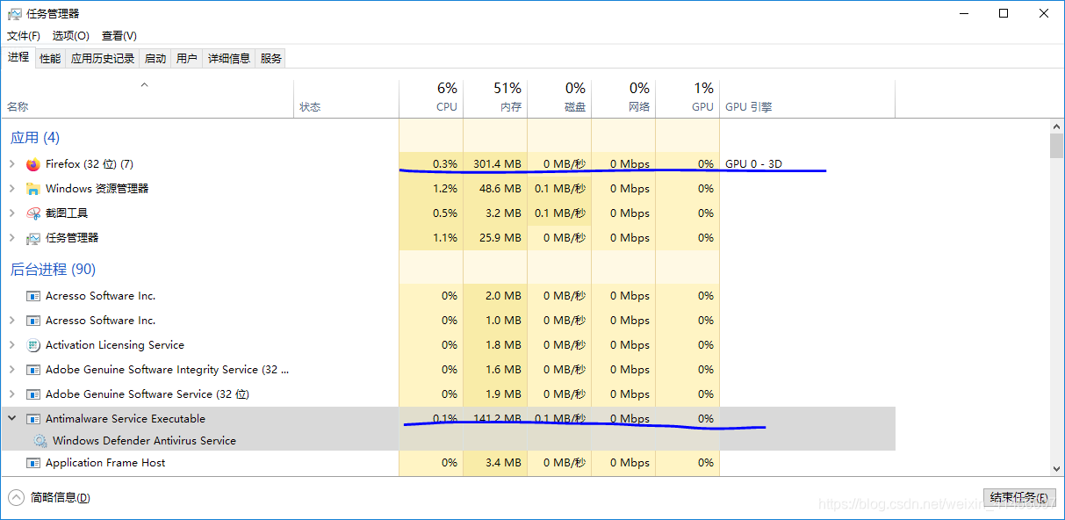Click the 后台进程 (90) group heading
This screenshot has width=1065, height=520.
(x=53, y=269)
